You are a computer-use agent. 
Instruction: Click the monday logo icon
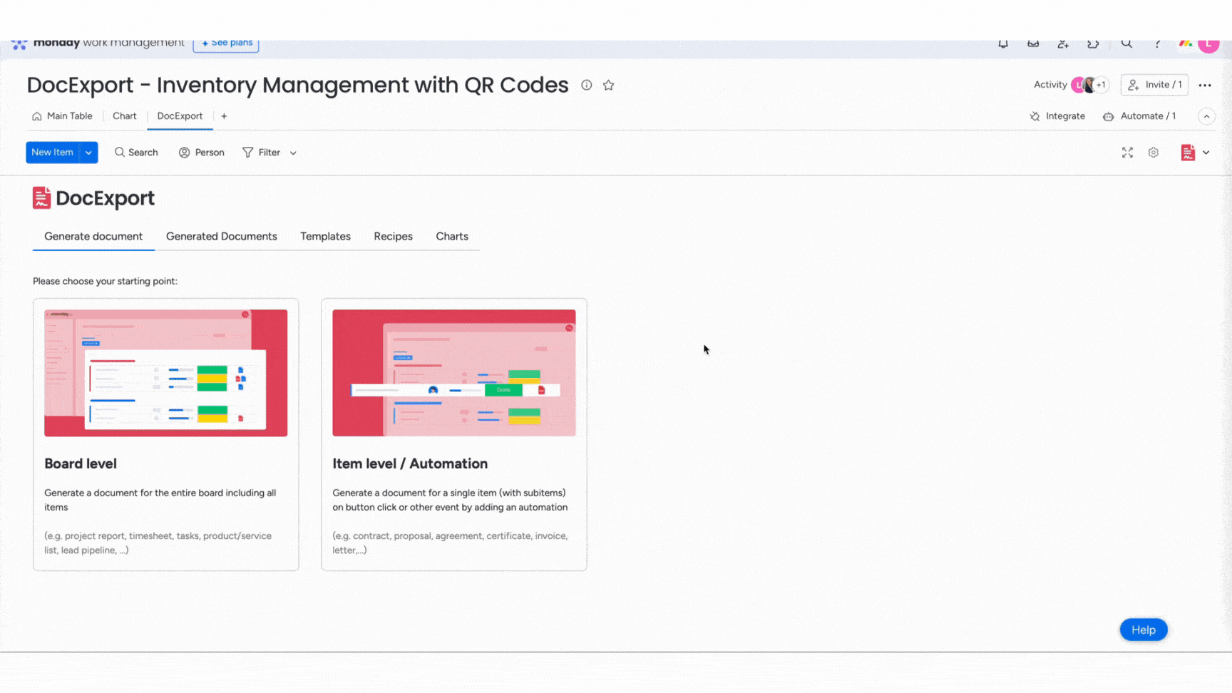click(x=19, y=44)
